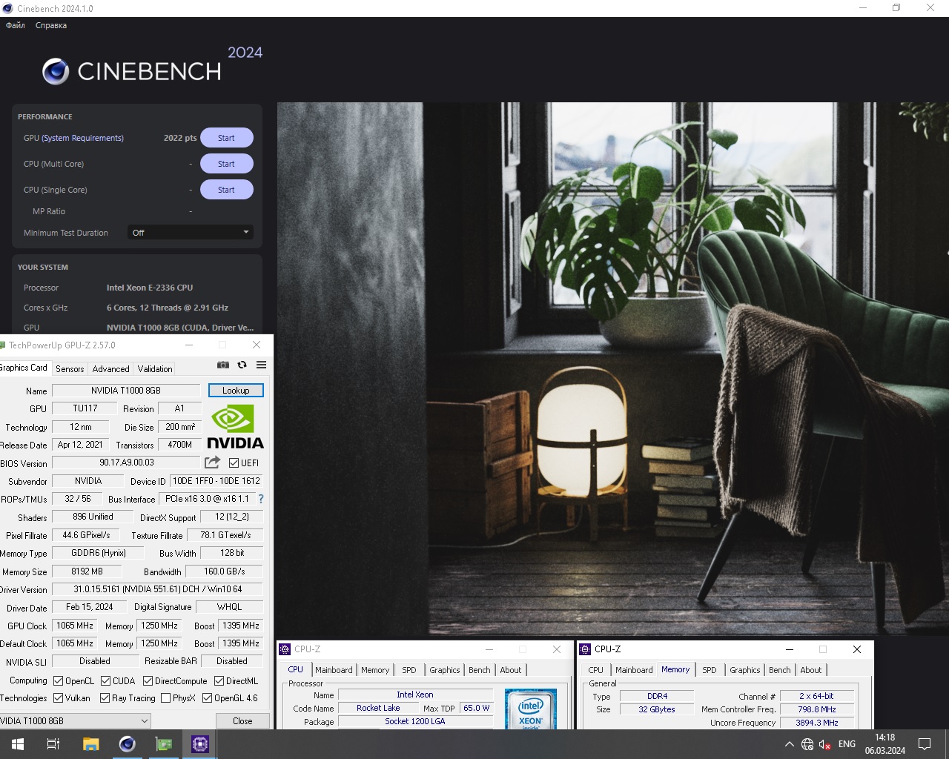Select Cinebench icon in the taskbar
Screen dimensions: 949x759
(x=128, y=744)
